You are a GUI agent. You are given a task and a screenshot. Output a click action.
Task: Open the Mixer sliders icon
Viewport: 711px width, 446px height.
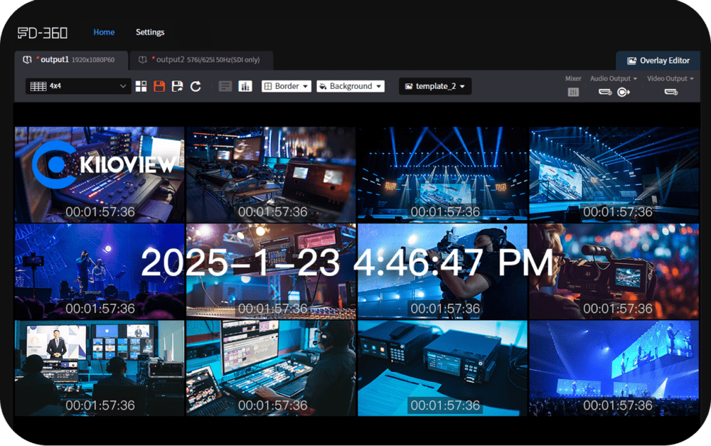[573, 92]
